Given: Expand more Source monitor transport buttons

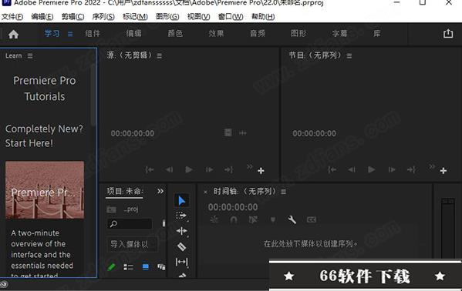Looking at the screenshot, I should coord(250,167).
